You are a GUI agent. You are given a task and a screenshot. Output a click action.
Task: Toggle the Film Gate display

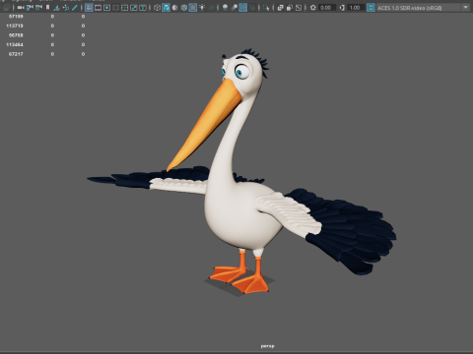point(98,7)
